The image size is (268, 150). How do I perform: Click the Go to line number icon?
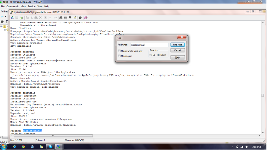[x=74, y=18]
